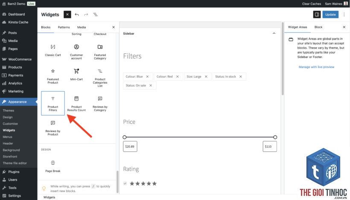Viewport: 350px width, 200px height.
Task: Click the $110 maximum price field
Action: [270, 147]
